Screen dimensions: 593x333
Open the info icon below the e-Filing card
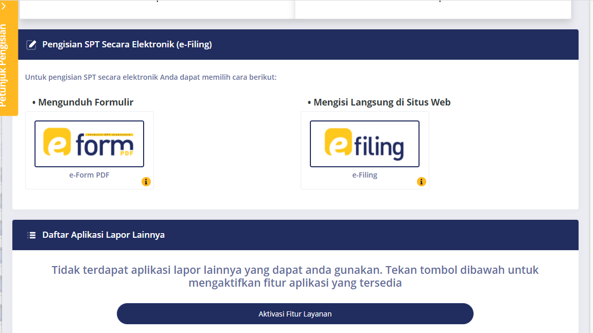422,182
